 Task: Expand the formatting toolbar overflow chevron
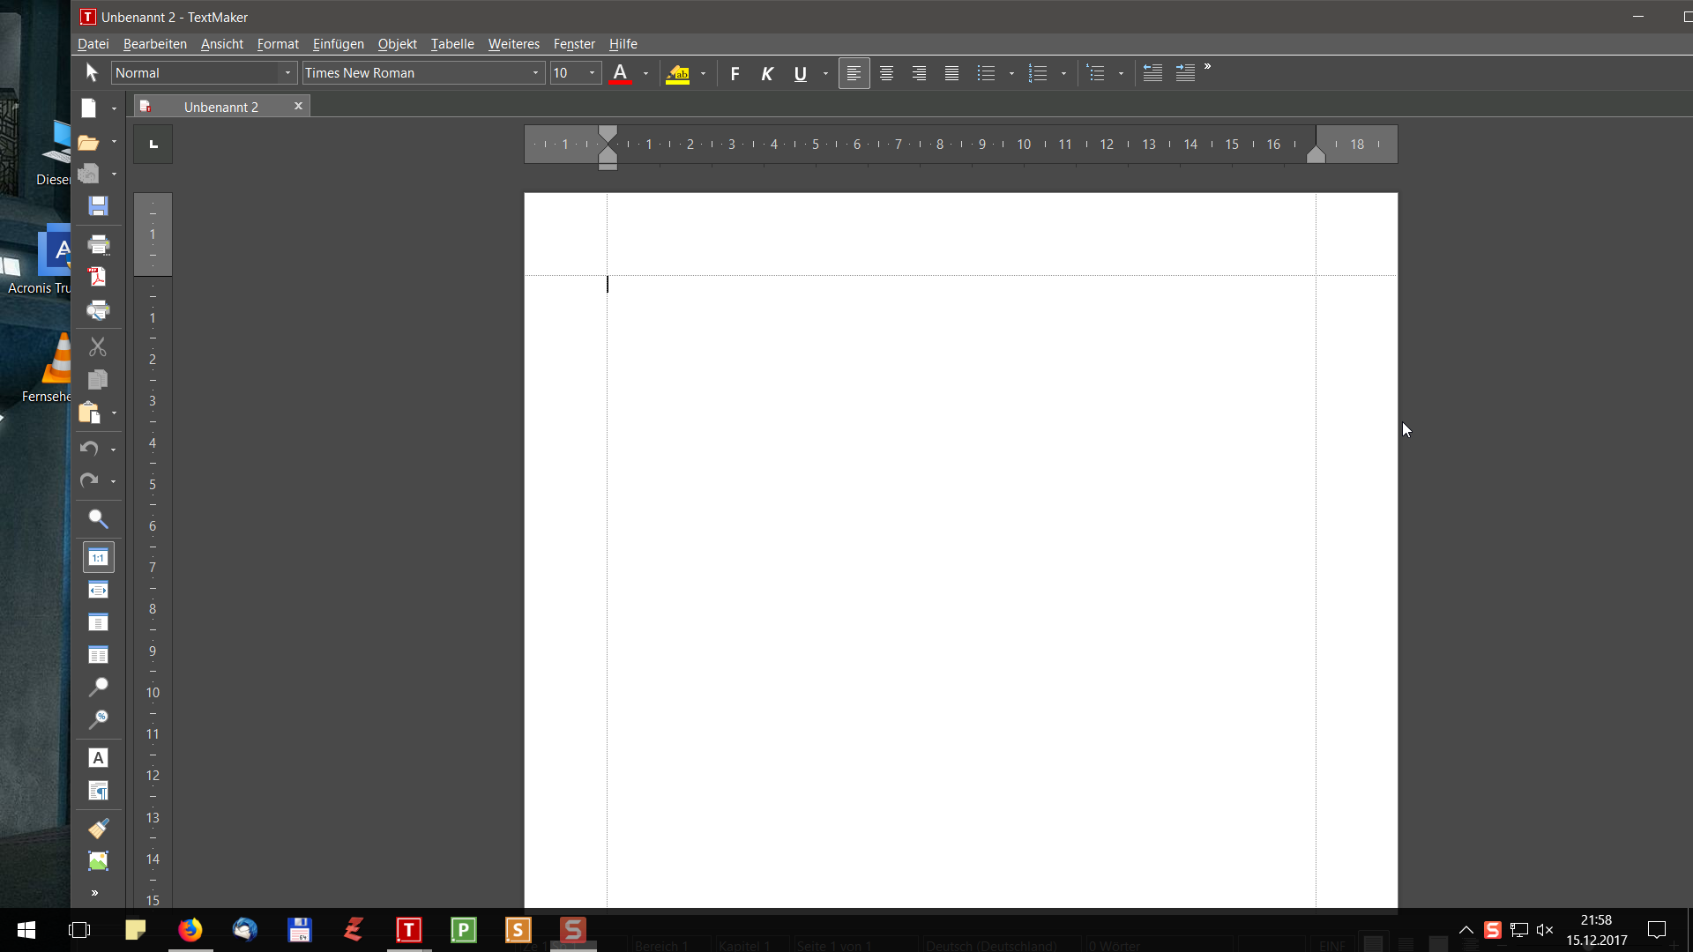tap(1208, 67)
